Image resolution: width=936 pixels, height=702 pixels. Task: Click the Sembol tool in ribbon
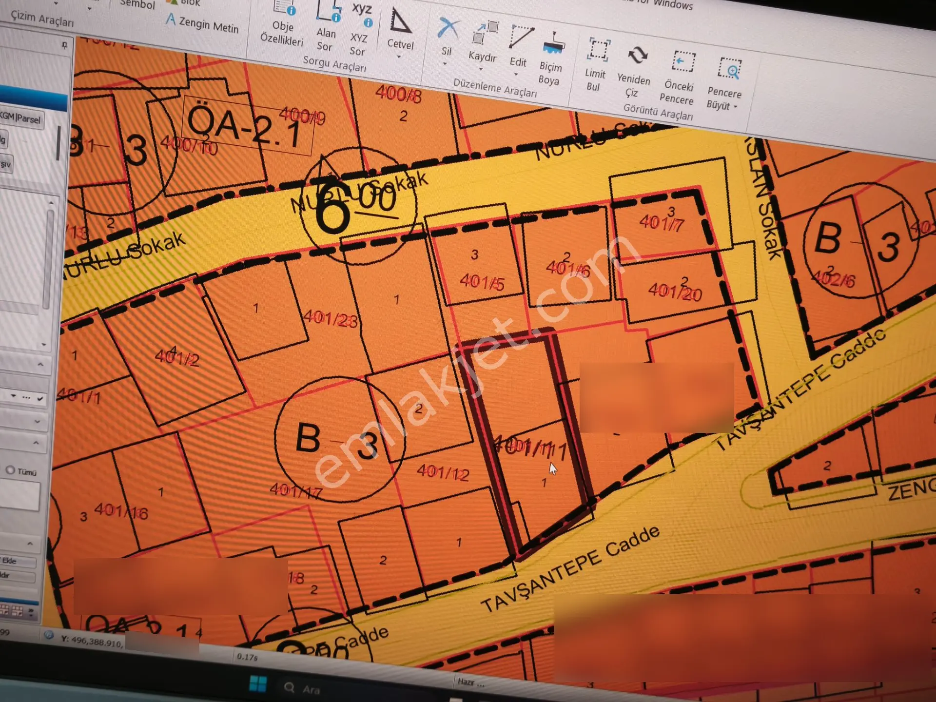click(x=137, y=4)
